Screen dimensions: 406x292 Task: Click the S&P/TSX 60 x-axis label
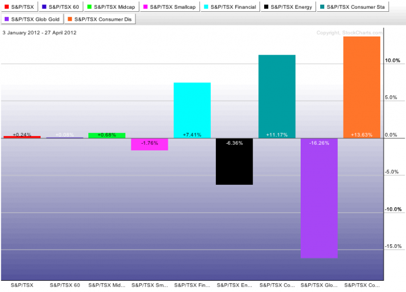pos(64,285)
